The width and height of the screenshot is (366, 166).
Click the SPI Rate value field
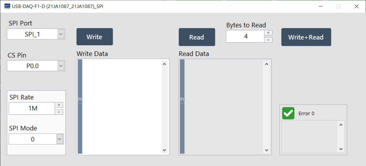(x=32, y=108)
